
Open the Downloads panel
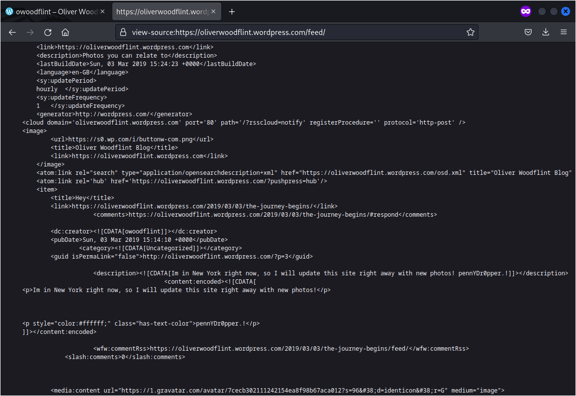(x=545, y=33)
